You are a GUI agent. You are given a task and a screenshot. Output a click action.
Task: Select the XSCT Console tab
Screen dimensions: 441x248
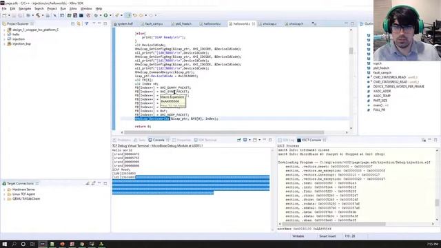tap(311, 140)
